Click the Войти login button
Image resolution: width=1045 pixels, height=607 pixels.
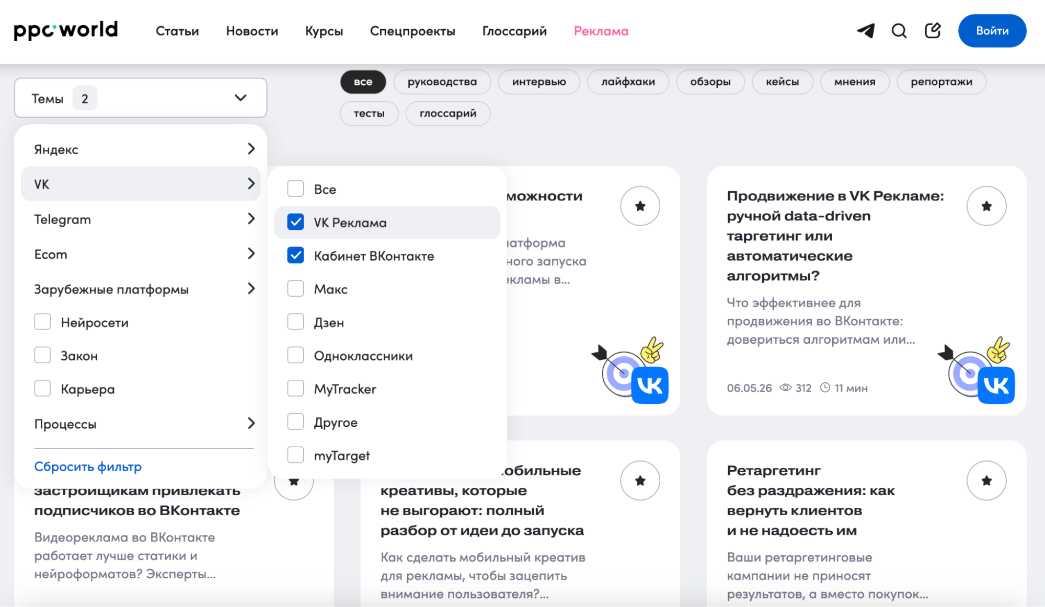coord(992,31)
